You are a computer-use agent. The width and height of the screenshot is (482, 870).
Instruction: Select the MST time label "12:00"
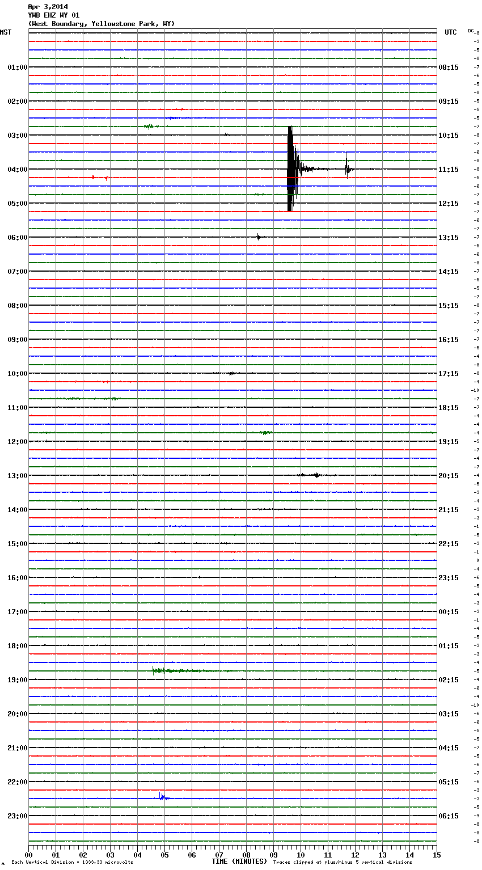(x=17, y=442)
